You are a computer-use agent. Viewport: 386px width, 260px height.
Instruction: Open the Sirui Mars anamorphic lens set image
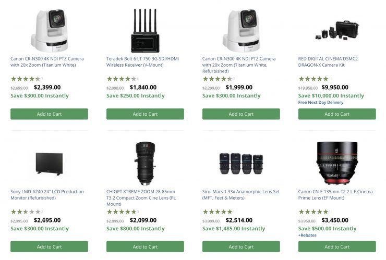point(241,163)
